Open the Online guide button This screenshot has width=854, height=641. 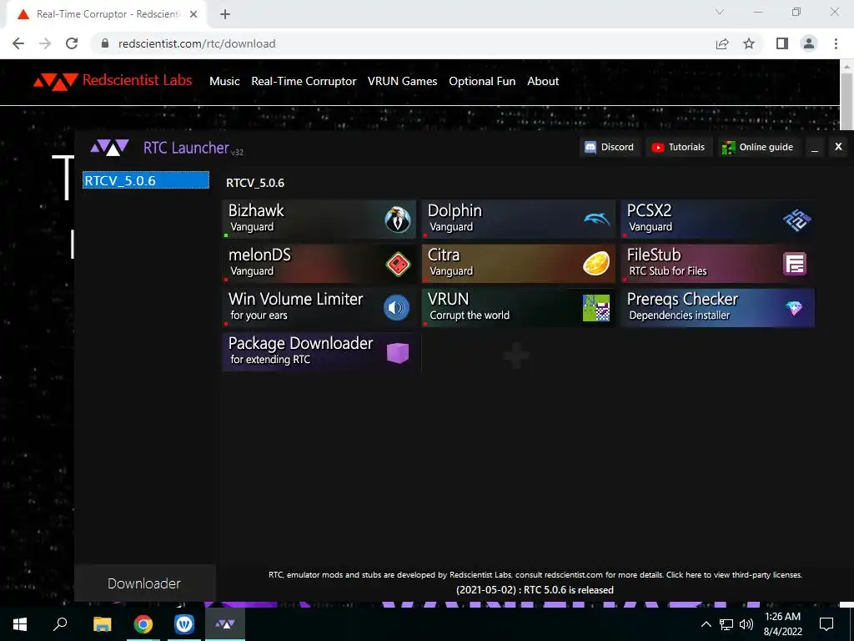point(758,147)
